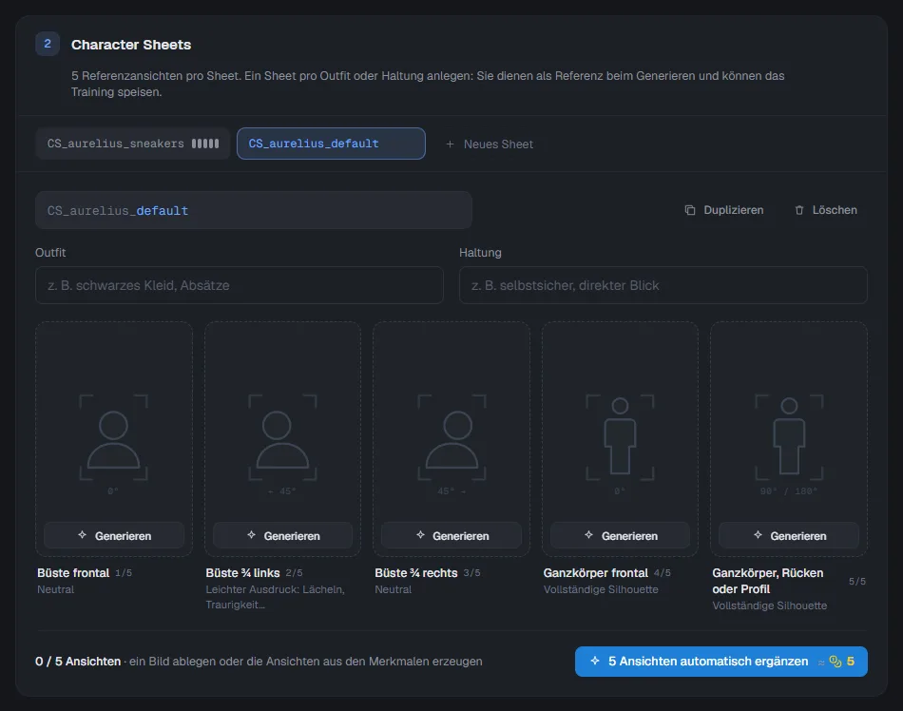
Task: Switch to the CS_aurelius_sneakers sheet tab
Action: tap(132, 144)
